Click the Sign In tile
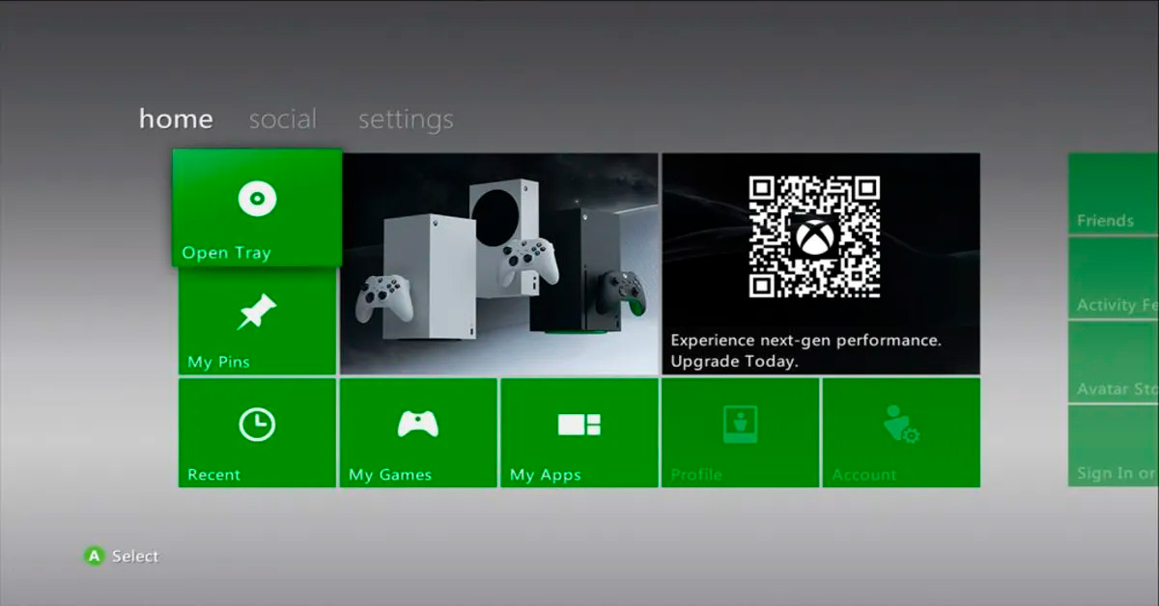Image resolution: width=1159 pixels, height=606 pixels. click(1113, 446)
